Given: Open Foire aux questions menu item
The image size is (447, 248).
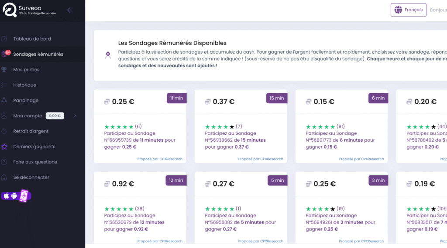Looking at the screenshot, I should point(35,162).
